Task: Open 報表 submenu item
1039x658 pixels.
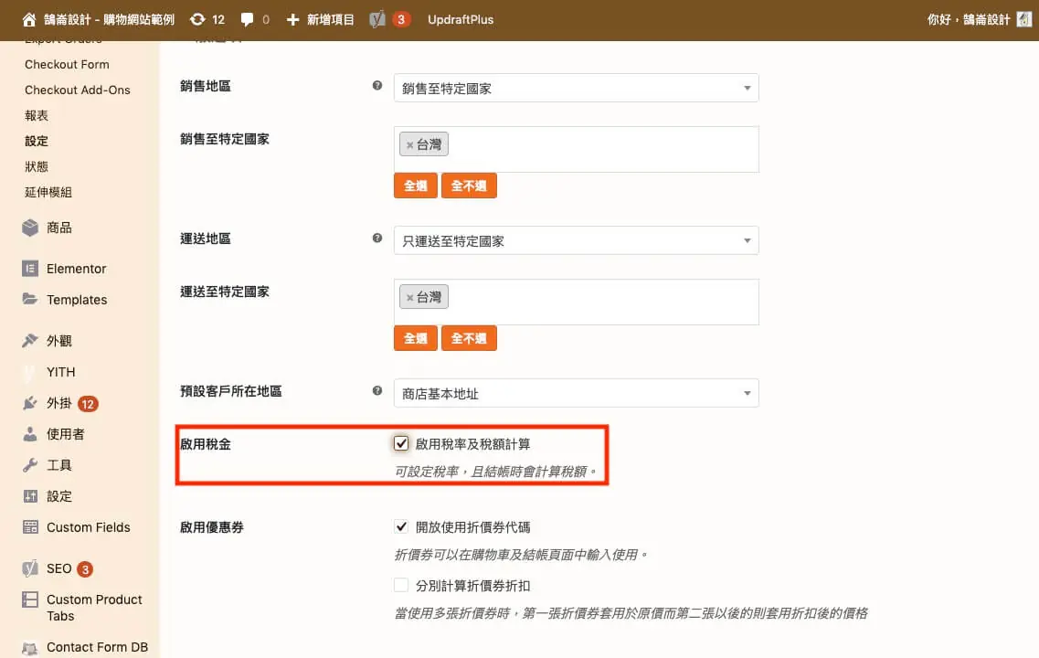Action: [37, 115]
